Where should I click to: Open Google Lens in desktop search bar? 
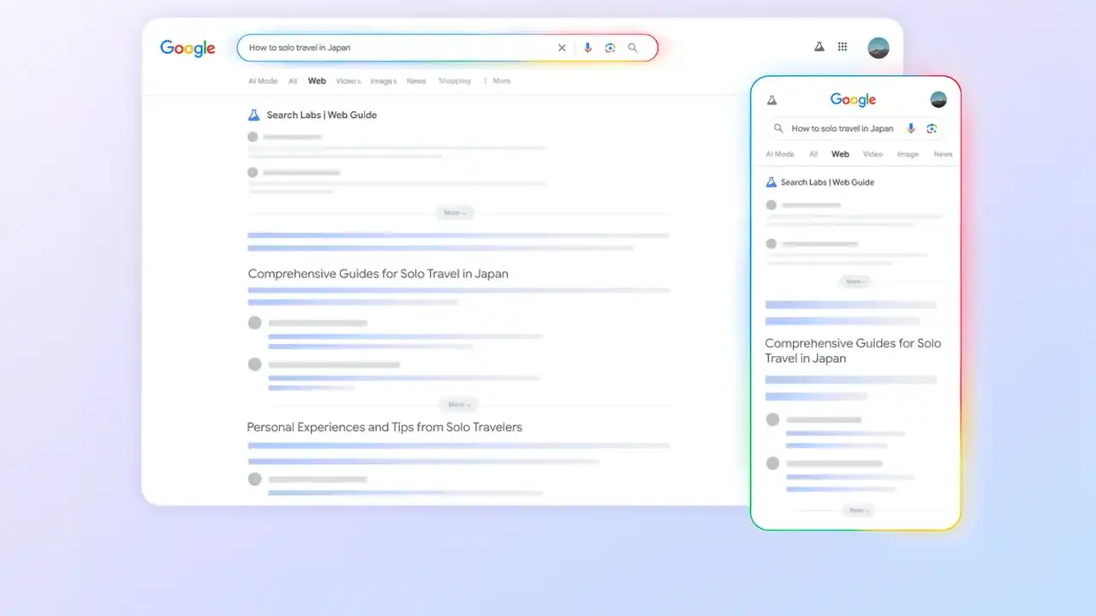pos(610,48)
